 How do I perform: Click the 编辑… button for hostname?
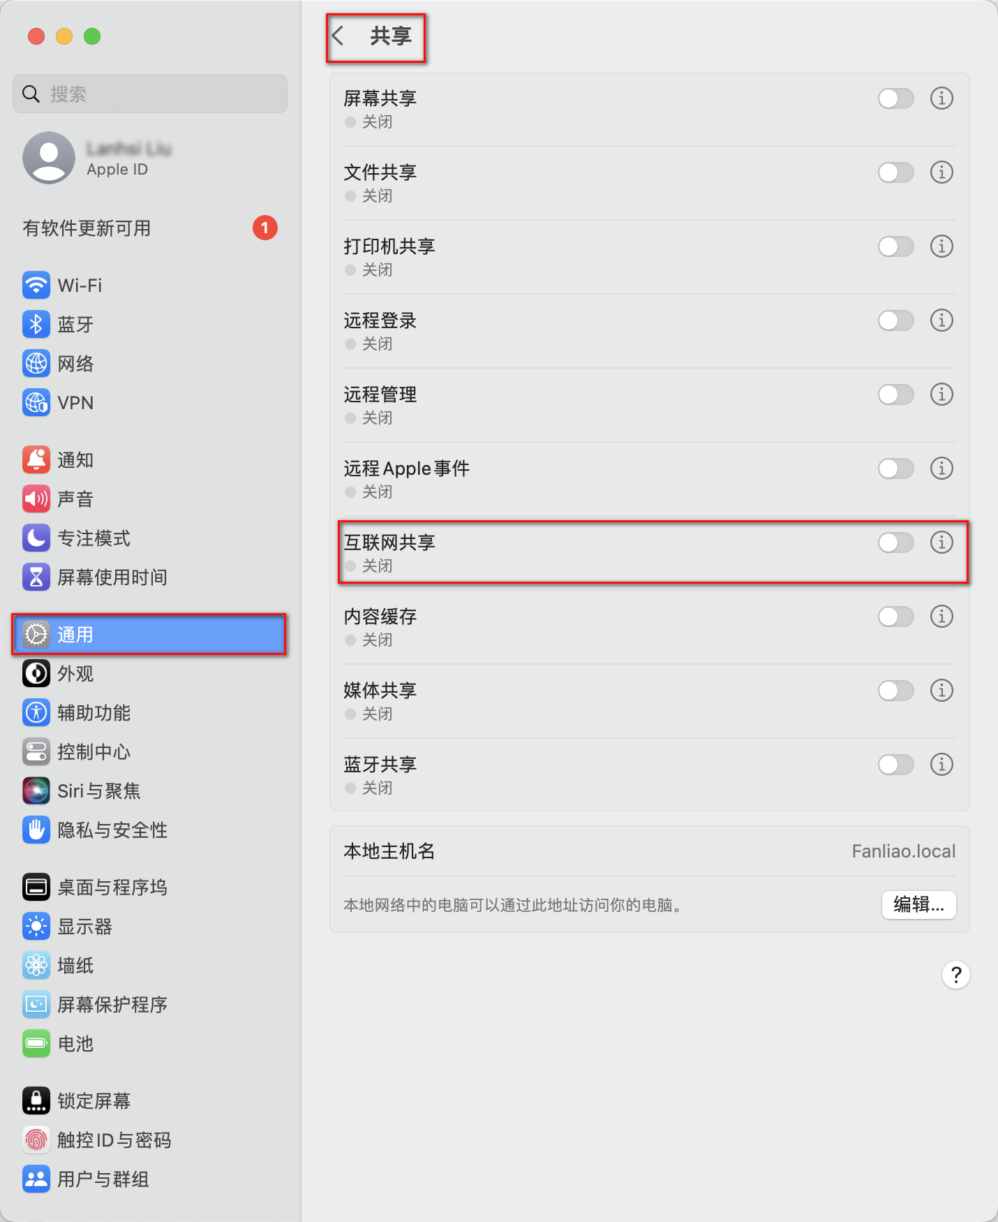click(x=918, y=905)
